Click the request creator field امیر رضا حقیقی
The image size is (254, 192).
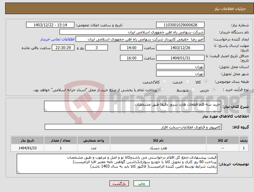tap(140, 39)
